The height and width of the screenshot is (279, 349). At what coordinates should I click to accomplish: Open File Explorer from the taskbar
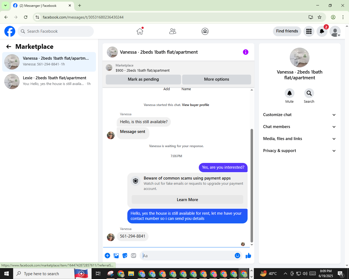(131, 274)
